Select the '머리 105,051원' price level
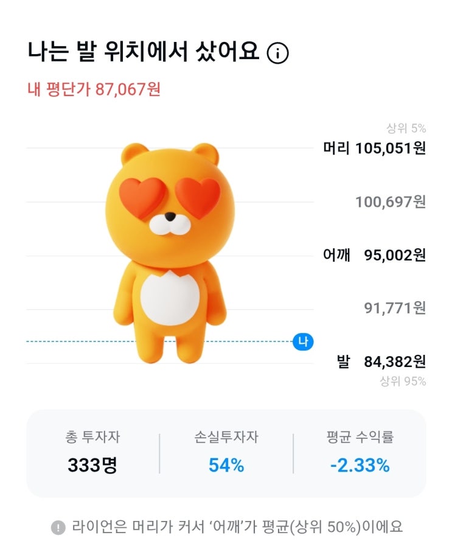 pos(374,148)
